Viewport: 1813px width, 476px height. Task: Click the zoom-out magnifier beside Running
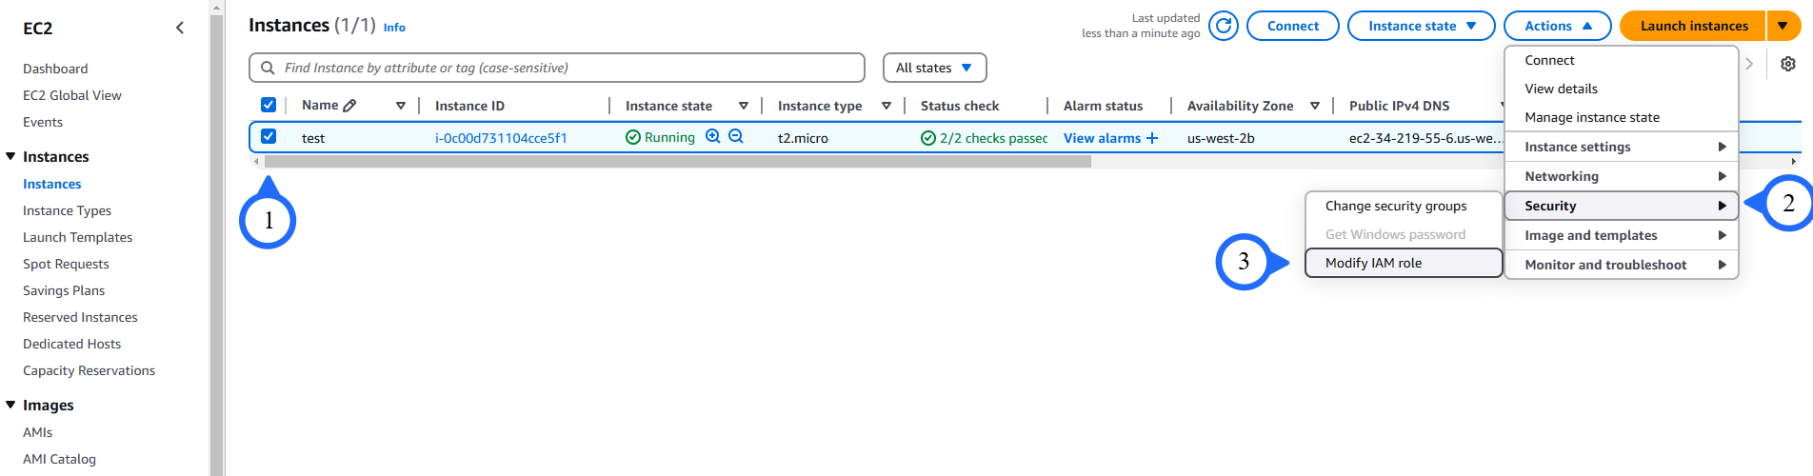tap(736, 137)
